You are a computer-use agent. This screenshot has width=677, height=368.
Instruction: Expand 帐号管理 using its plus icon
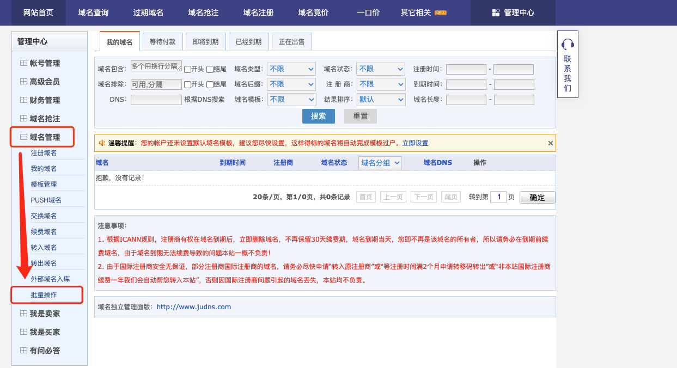pos(23,63)
